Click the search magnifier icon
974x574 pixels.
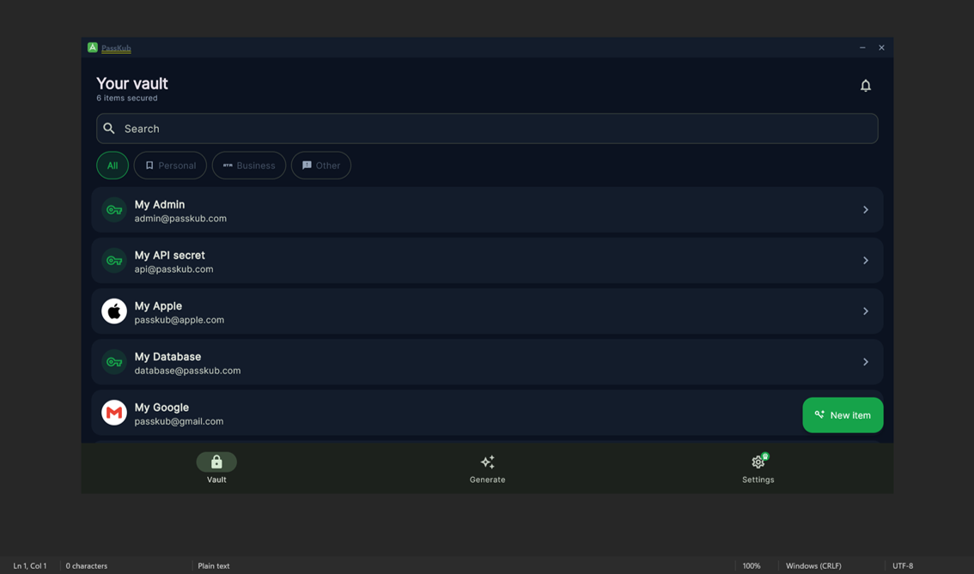click(x=109, y=129)
